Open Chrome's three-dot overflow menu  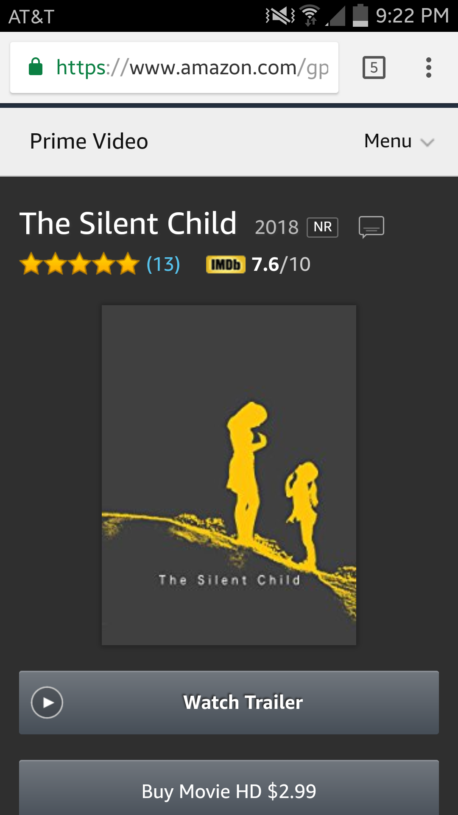tap(428, 67)
